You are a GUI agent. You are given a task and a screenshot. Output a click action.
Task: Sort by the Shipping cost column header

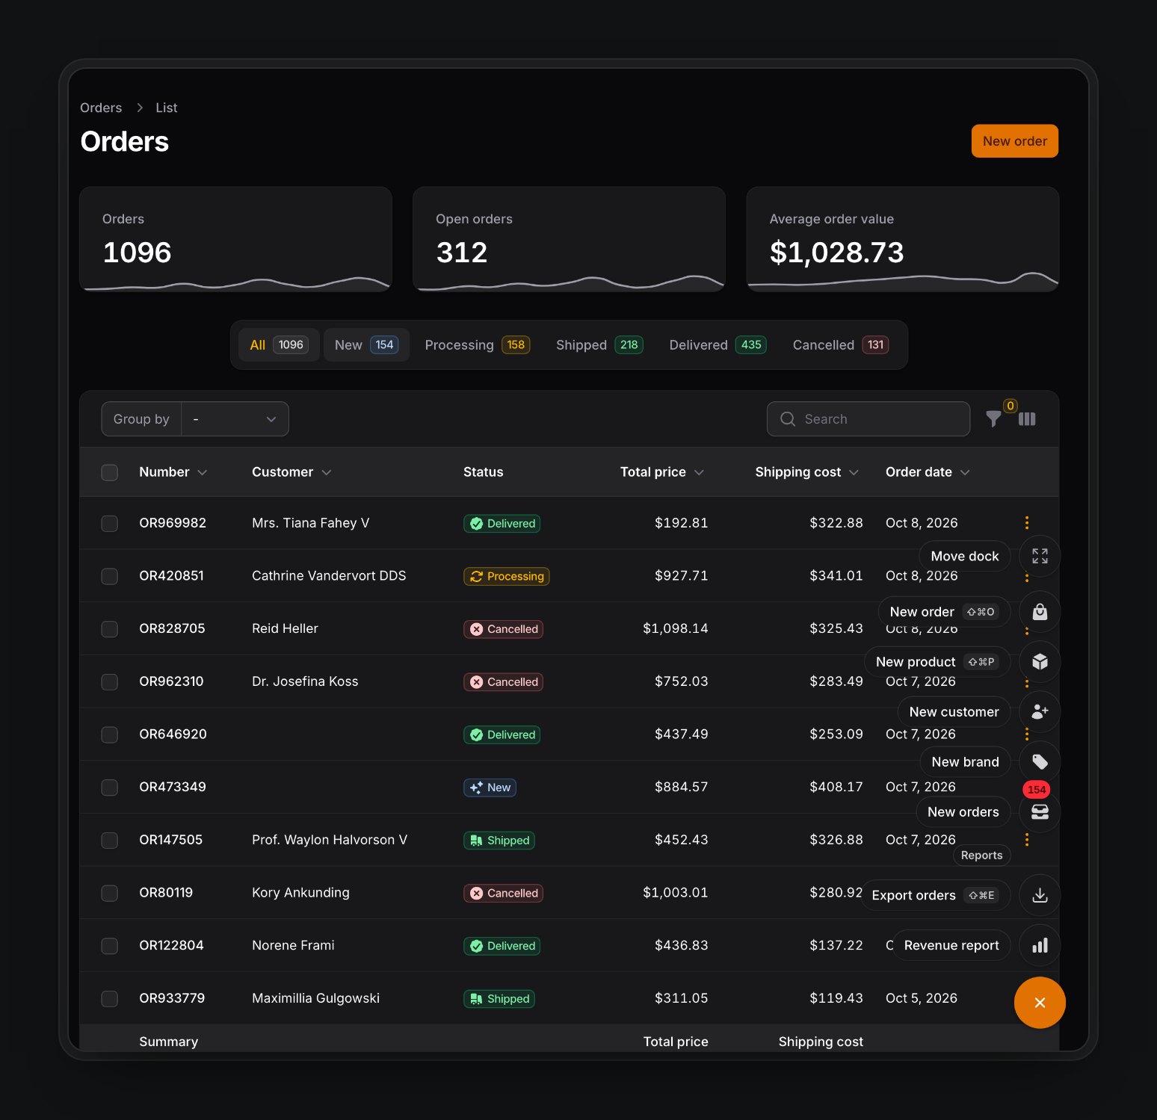click(806, 472)
